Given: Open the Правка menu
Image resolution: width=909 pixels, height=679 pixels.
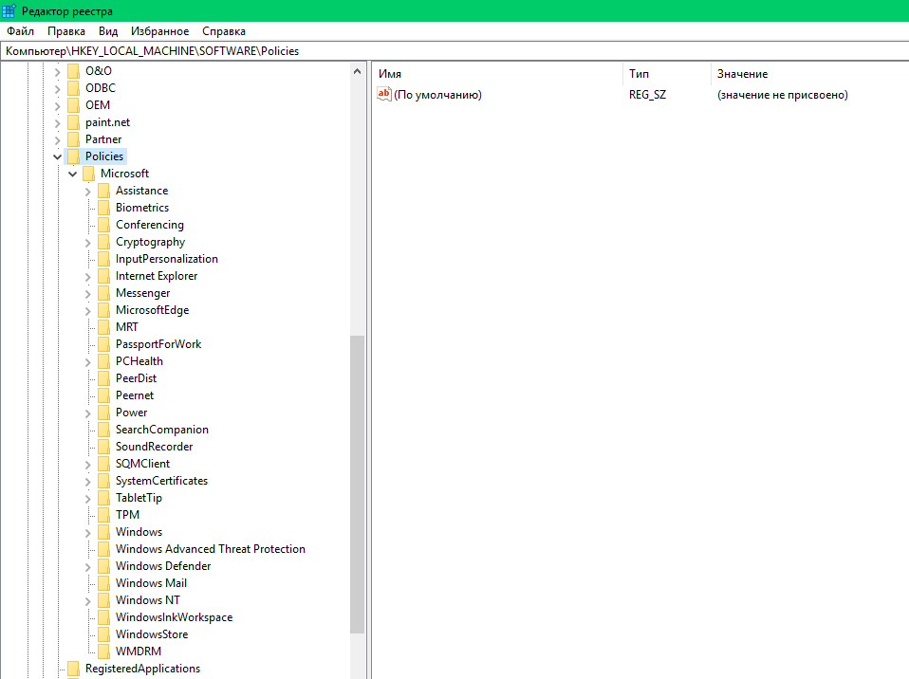Looking at the screenshot, I should click(66, 31).
